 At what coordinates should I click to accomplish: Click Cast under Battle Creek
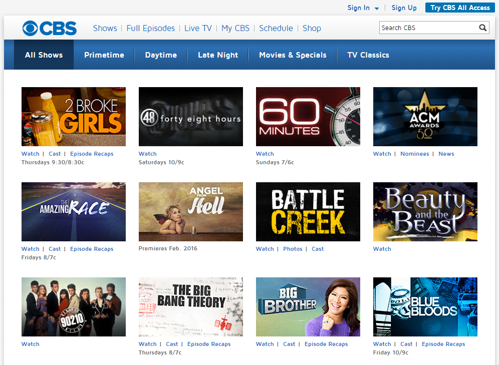(318, 249)
